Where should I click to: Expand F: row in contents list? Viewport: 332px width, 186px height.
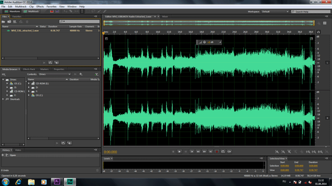point(29,92)
